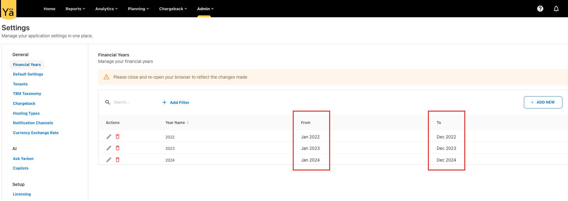Click trash icon for year 2023
Viewport: 568px width, 201px height.
(118, 148)
